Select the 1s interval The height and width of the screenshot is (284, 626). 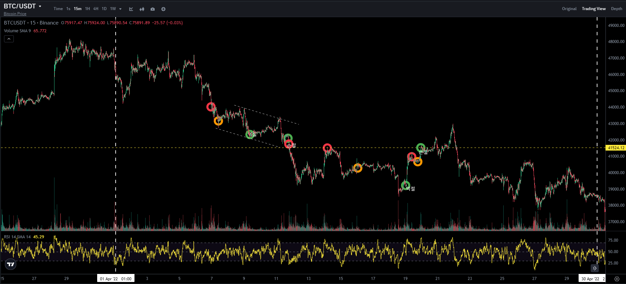pyautogui.click(x=68, y=9)
